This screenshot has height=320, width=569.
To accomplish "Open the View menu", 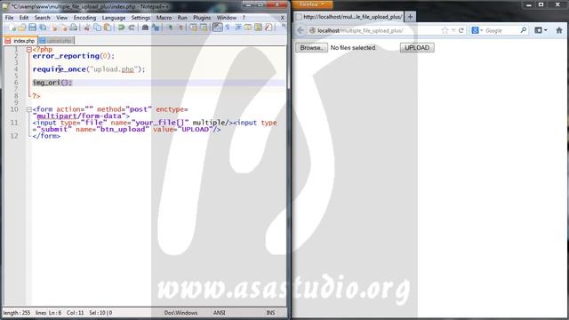I will coord(61,18).
